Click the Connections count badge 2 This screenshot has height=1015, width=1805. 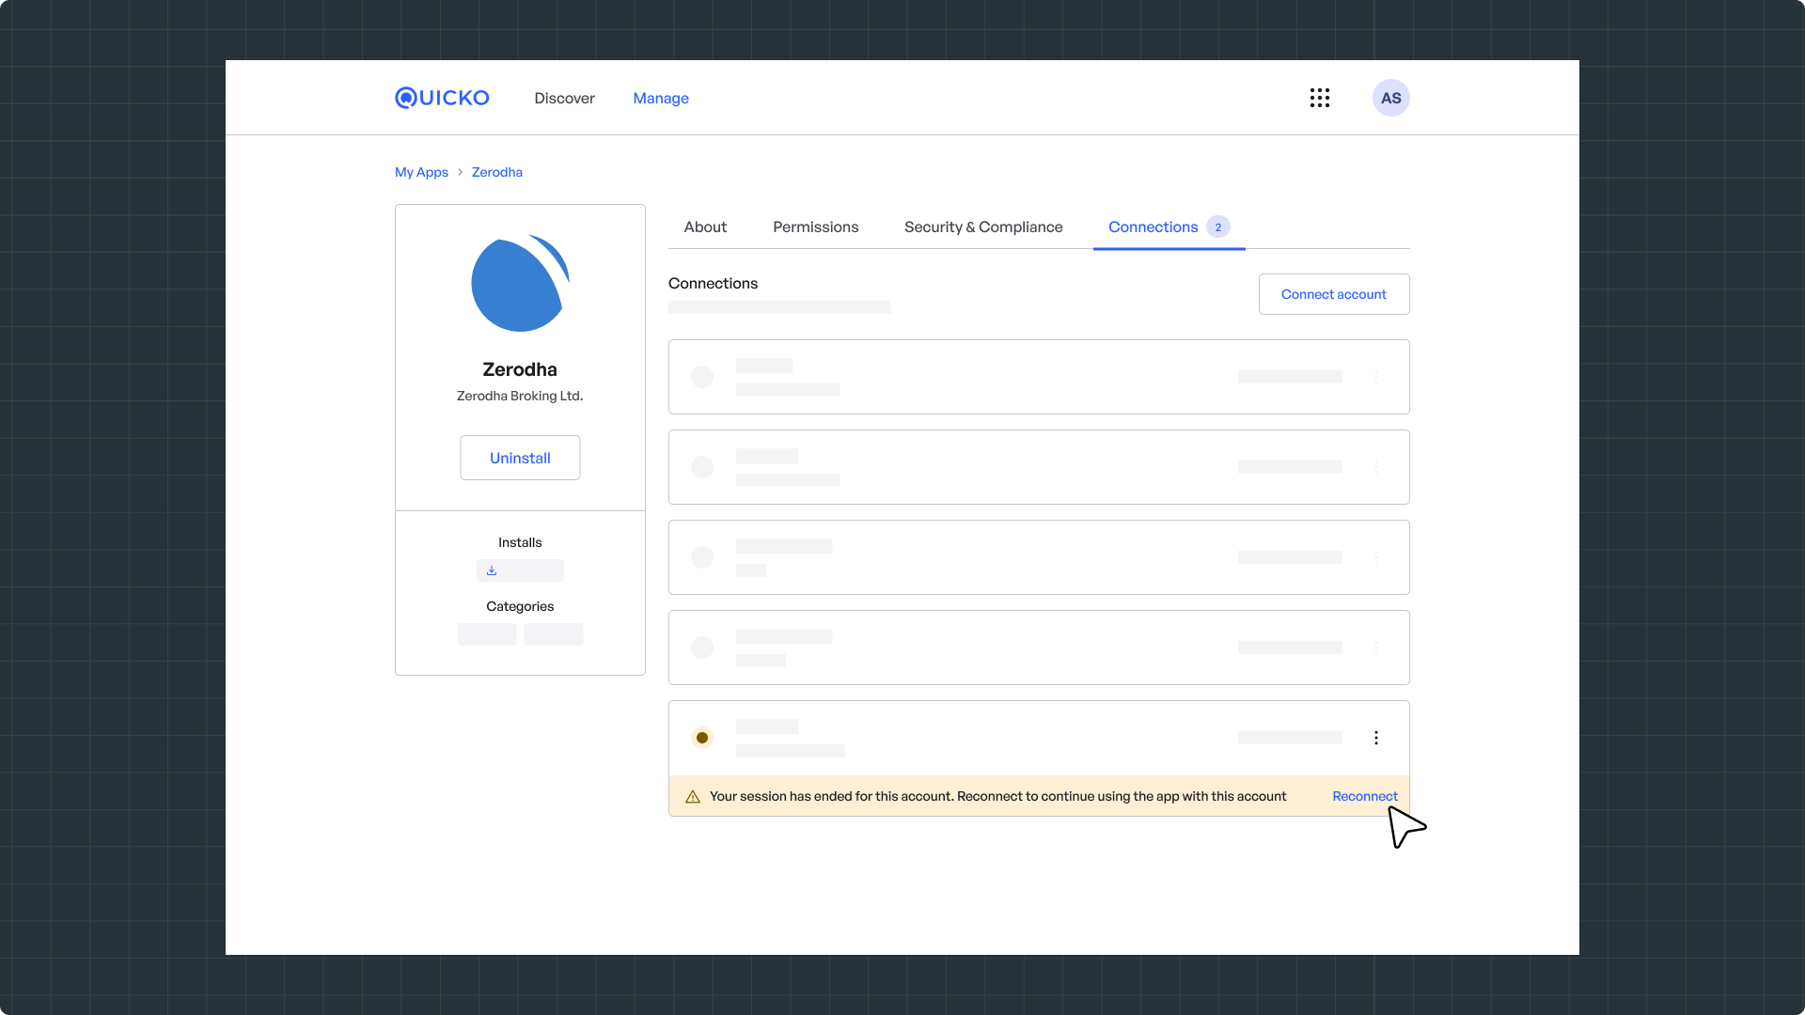click(x=1218, y=226)
